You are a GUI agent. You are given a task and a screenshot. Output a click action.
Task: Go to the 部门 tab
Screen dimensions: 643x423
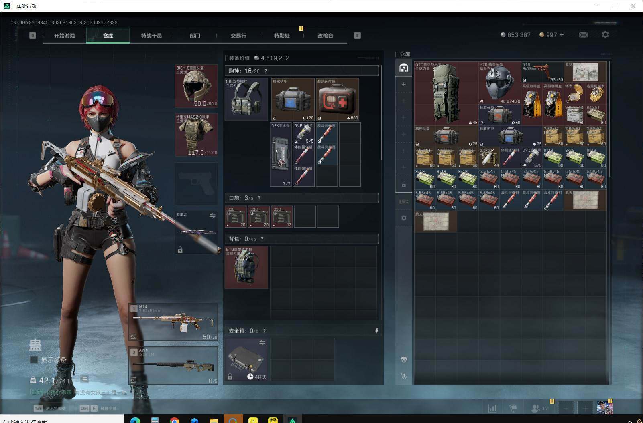coord(195,36)
